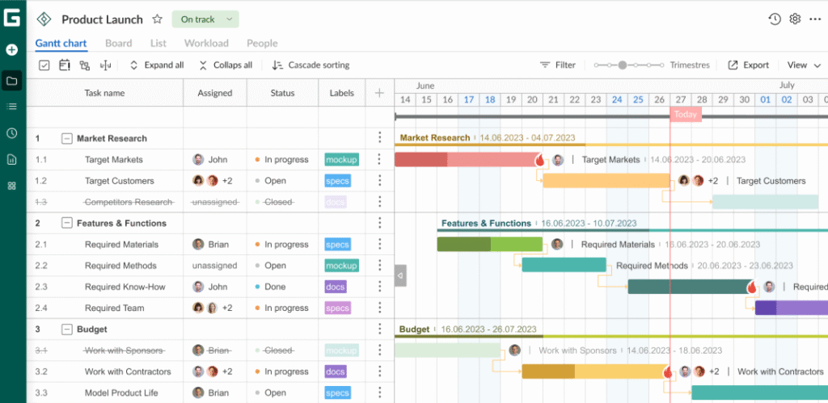Switch to the Workload tab
This screenshot has width=828, height=403.
point(206,44)
